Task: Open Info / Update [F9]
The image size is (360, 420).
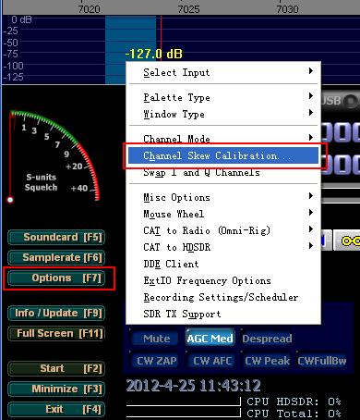Action: tap(56, 313)
